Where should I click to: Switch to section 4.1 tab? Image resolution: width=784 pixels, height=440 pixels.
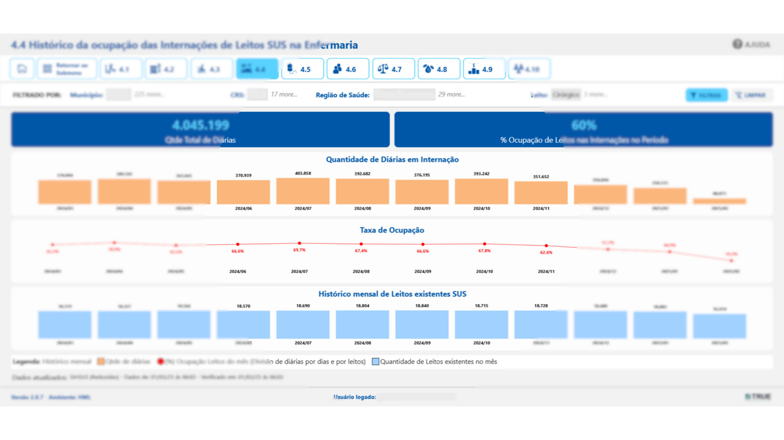[x=121, y=69]
